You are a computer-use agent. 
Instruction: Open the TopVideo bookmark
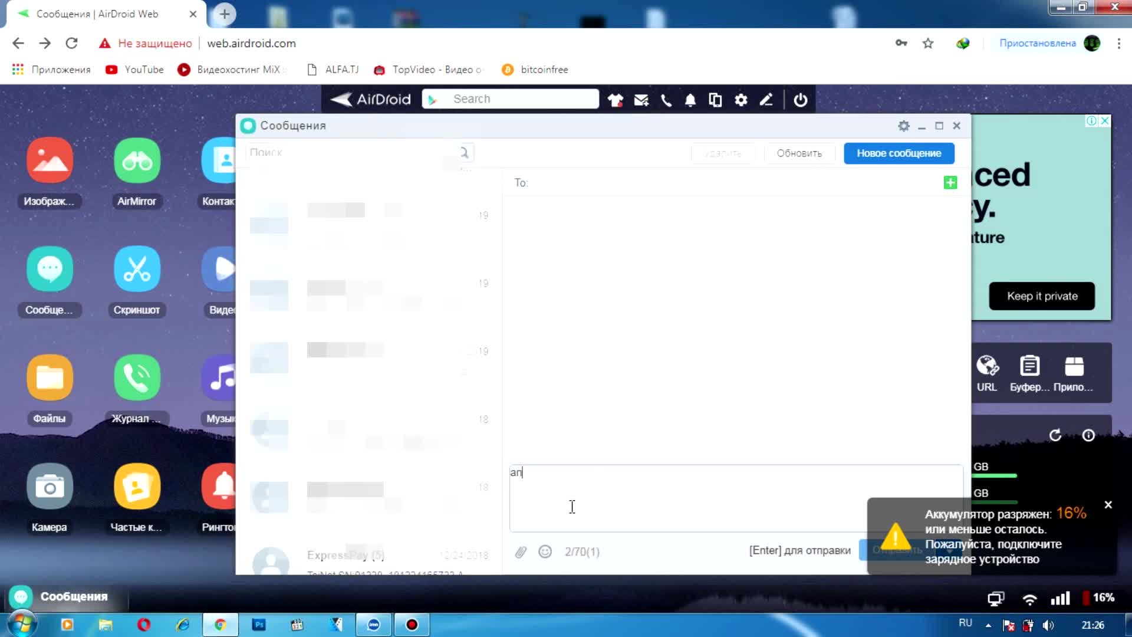pos(429,70)
